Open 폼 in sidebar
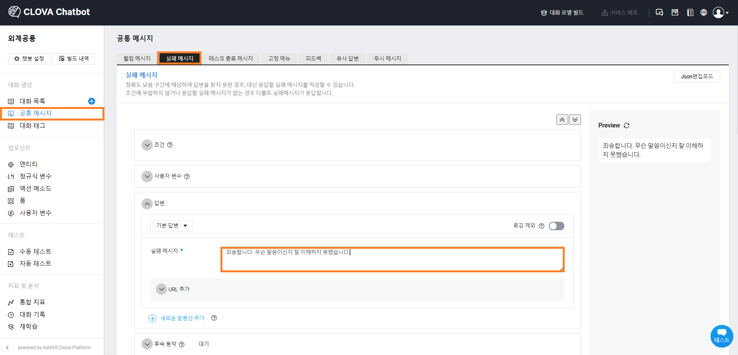The width and height of the screenshot is (738, 355). [x=22, y=201]
